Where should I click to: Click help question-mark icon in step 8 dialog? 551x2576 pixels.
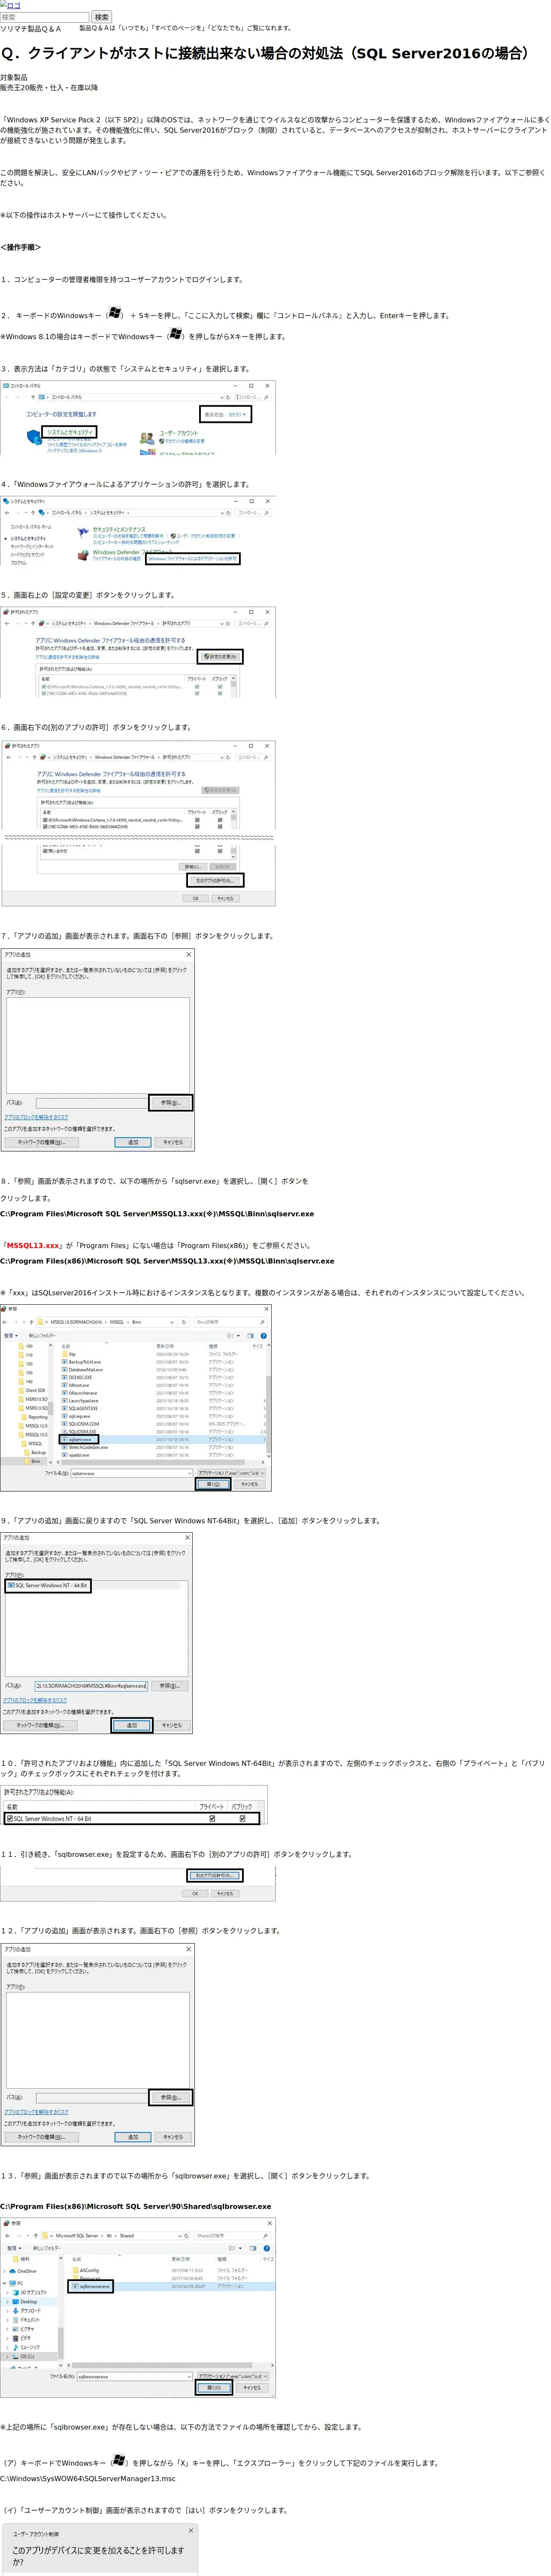[263, 1336]
